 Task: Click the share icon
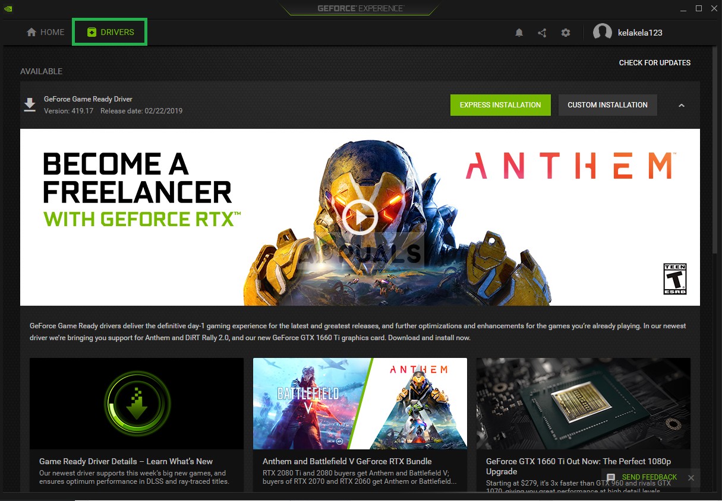point(542,33)
